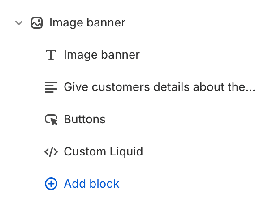The width and height of the screenshot is (268, 207).
Task: Open the Custom Liquid block
Action: (103, 151)
